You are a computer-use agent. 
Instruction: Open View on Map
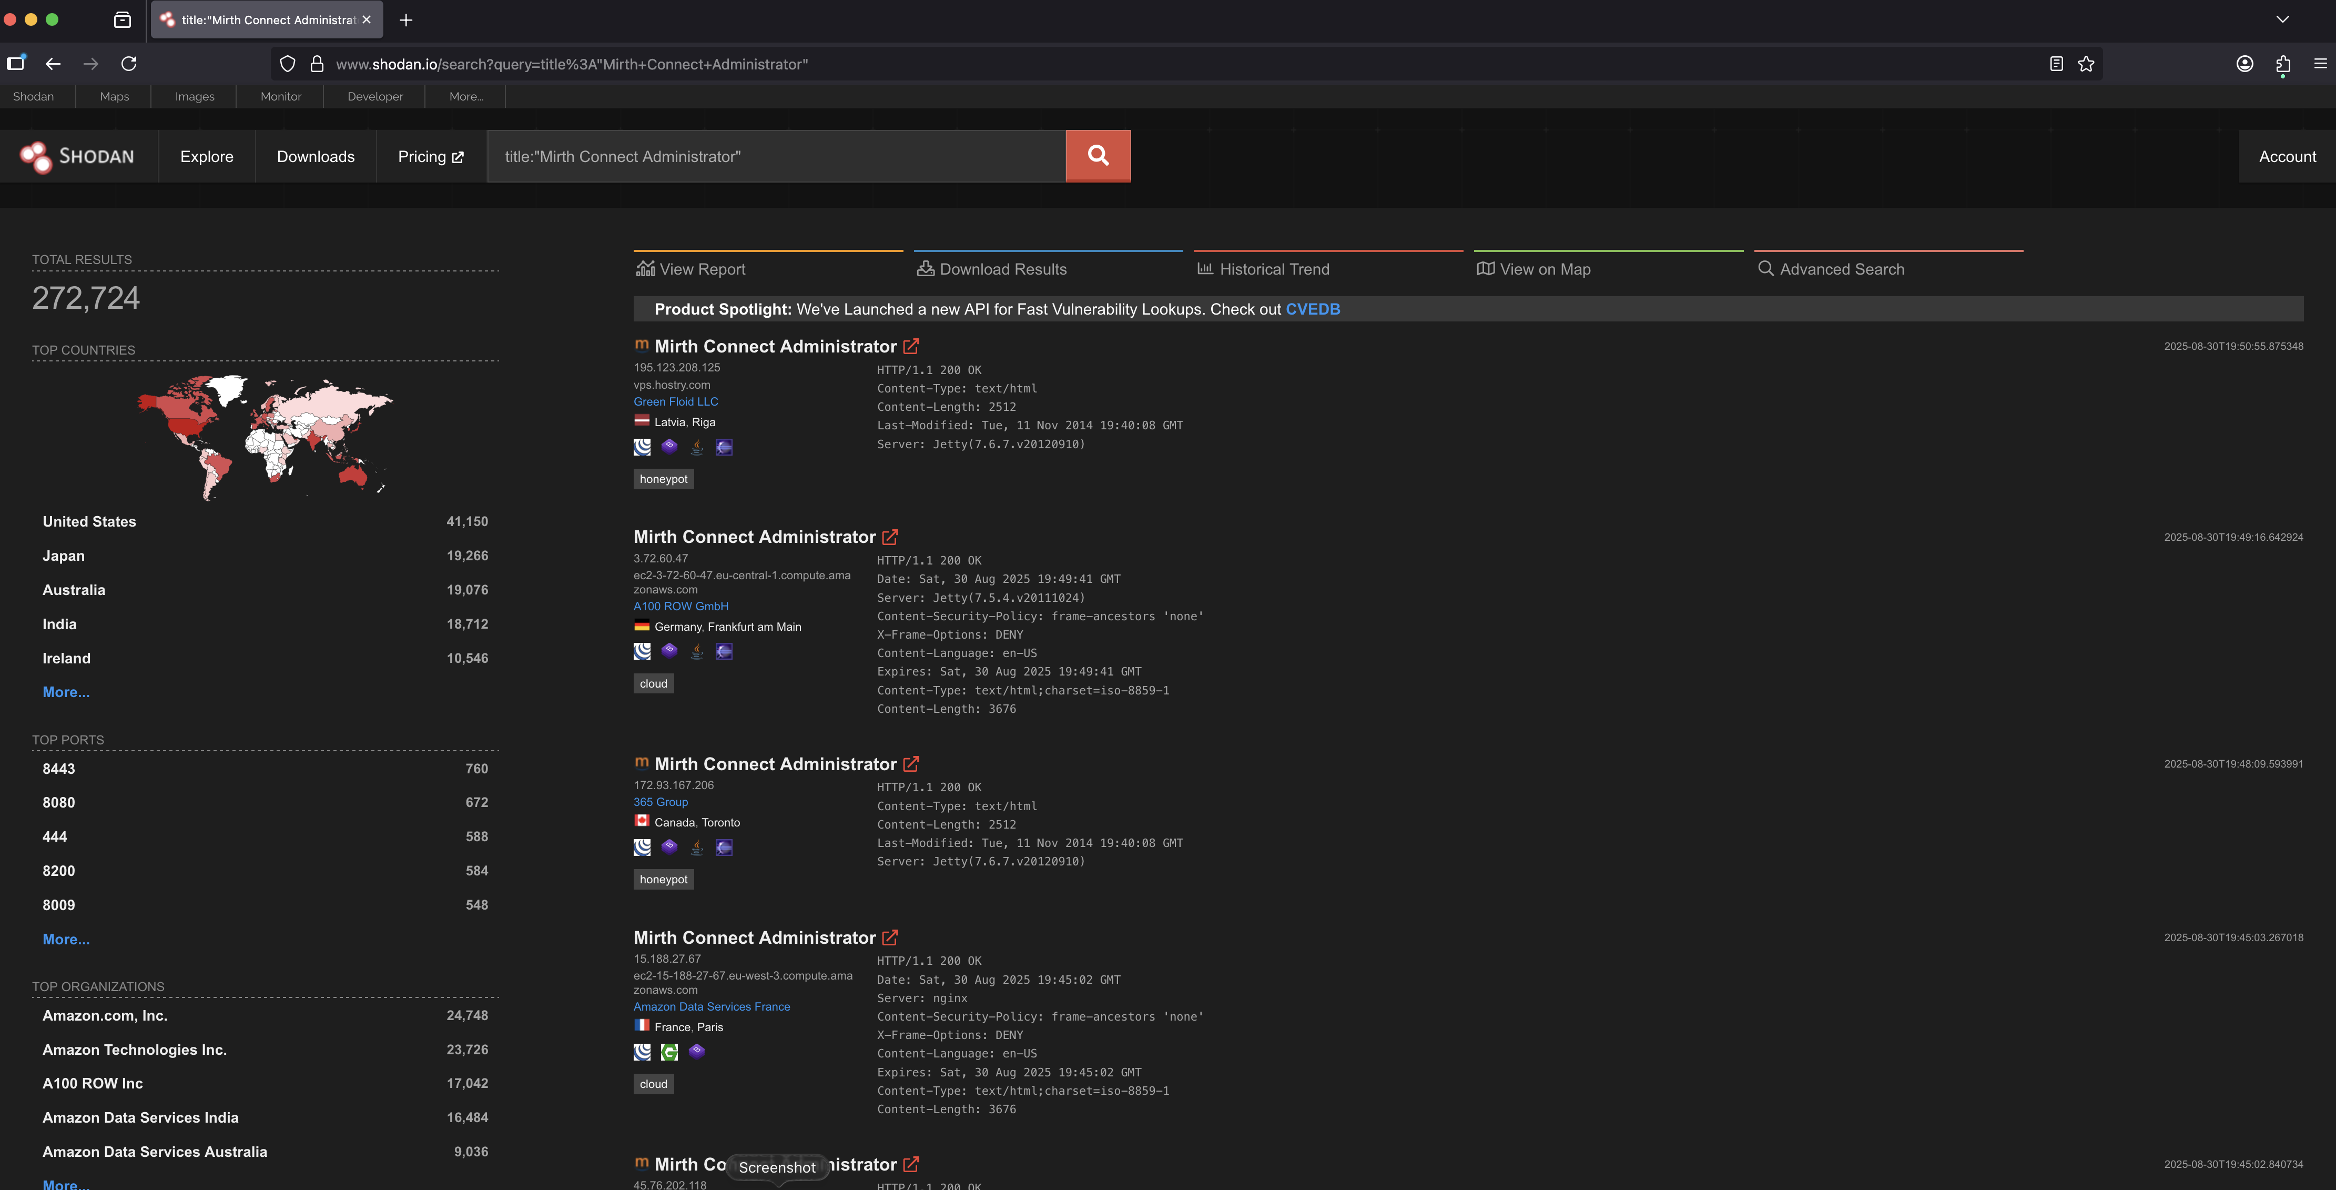pos(1545,268)
